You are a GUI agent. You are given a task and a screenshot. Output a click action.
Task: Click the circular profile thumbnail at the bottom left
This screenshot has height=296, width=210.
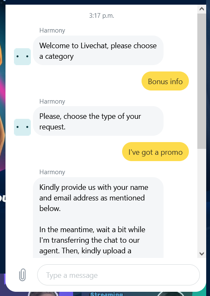pos(43,294)
